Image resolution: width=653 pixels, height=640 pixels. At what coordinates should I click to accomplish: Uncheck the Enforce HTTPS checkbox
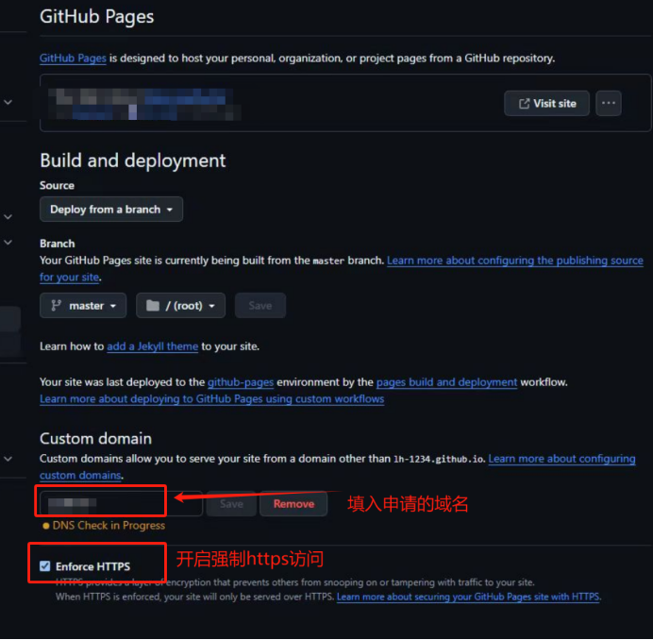pyautogui.click(x=45, y=566)
